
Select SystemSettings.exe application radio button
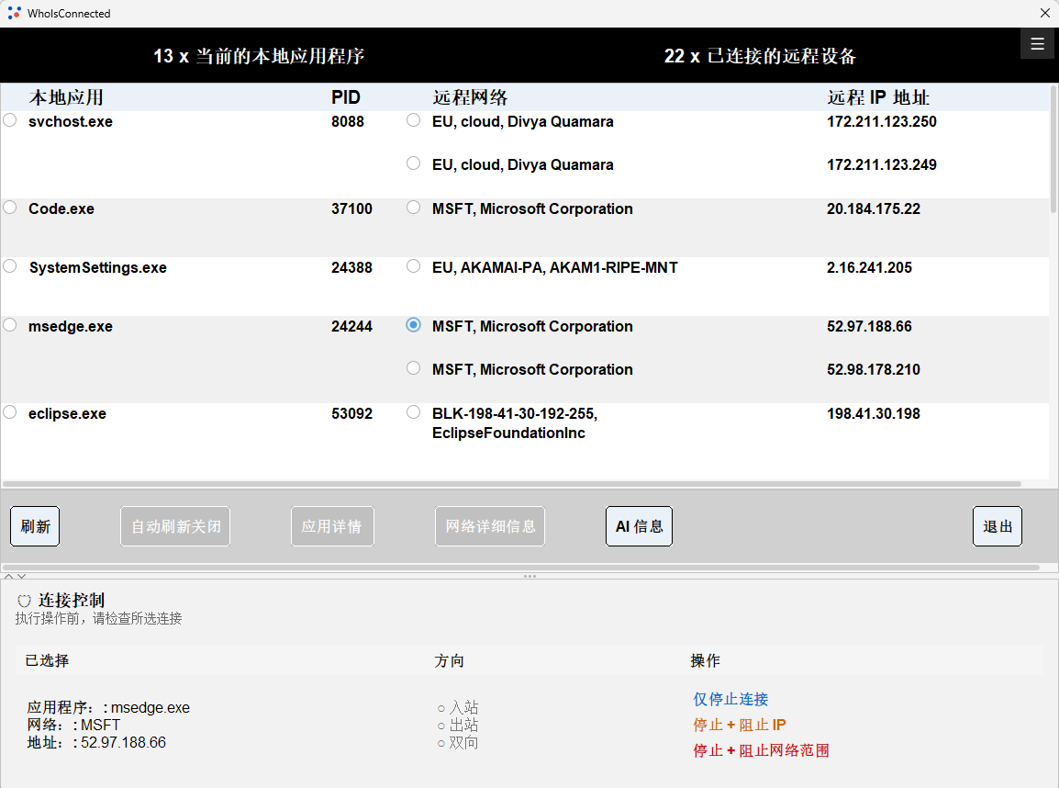tap(10, 266)
